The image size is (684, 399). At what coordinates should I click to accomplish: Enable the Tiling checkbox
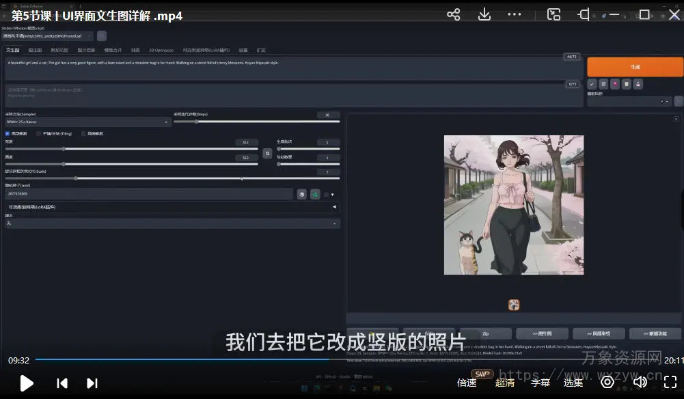coord(38,133)
